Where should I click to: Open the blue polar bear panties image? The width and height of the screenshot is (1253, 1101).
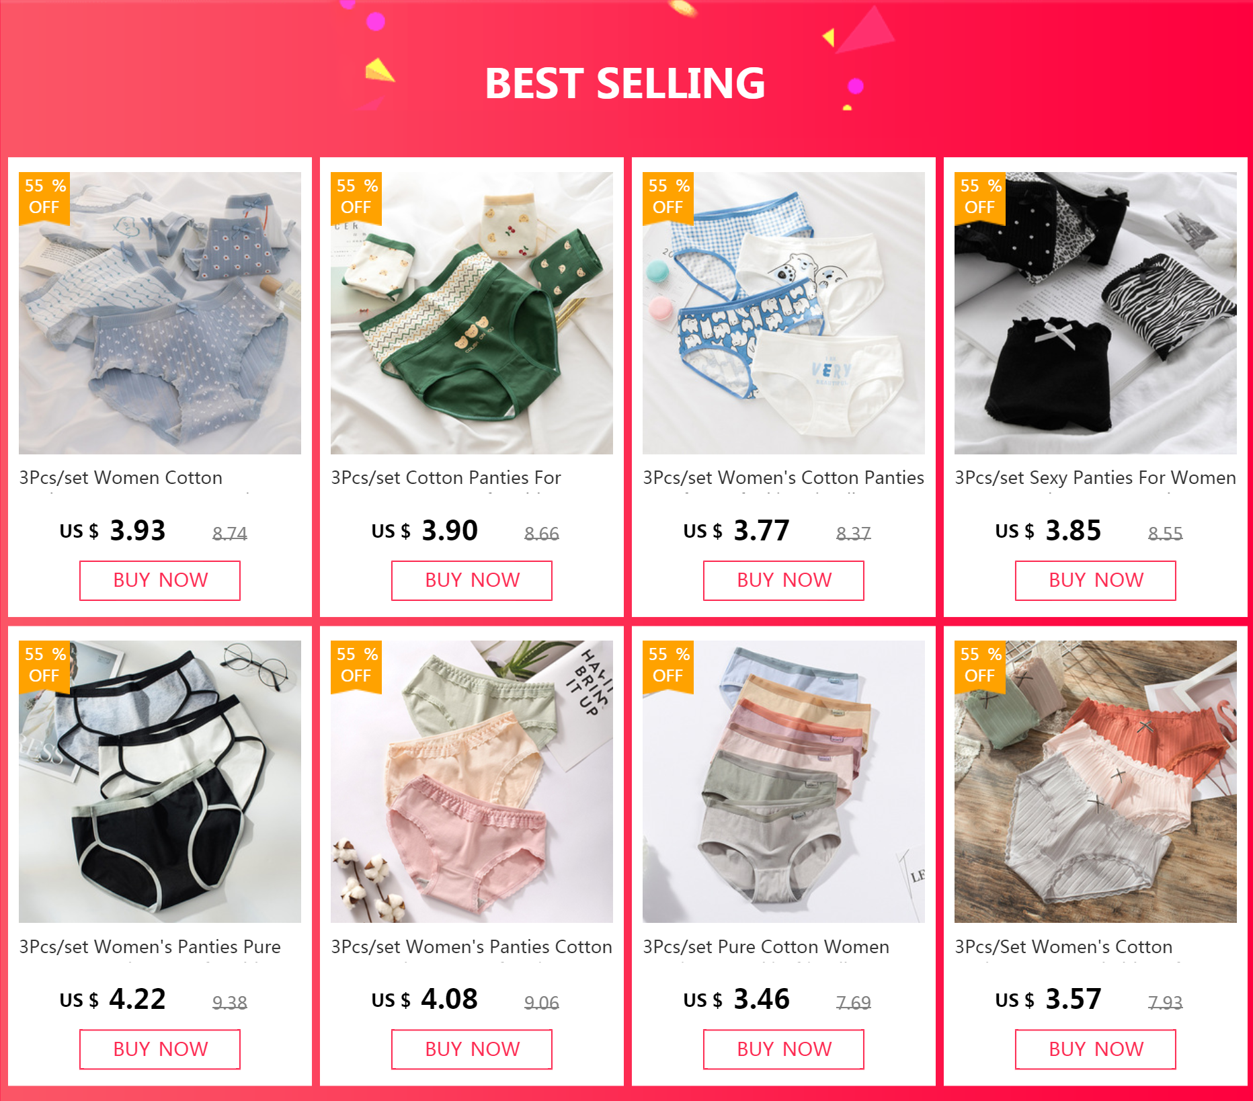coord(784,313)
